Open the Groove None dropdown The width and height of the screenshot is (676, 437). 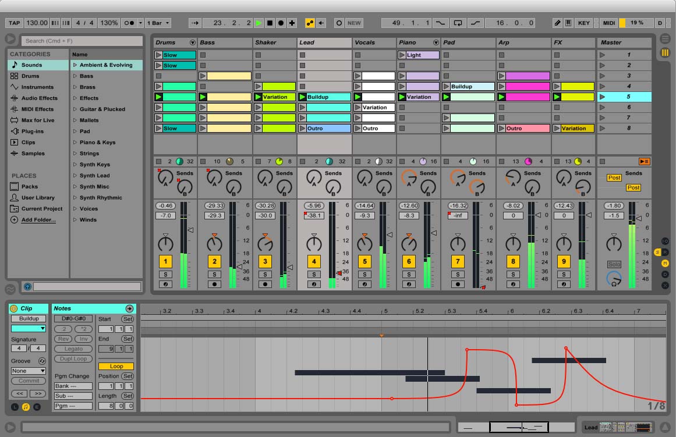click(28, 371)
